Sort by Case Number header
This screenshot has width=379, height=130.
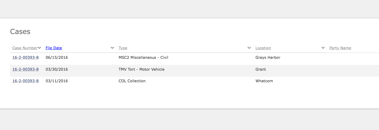[25, 48]
